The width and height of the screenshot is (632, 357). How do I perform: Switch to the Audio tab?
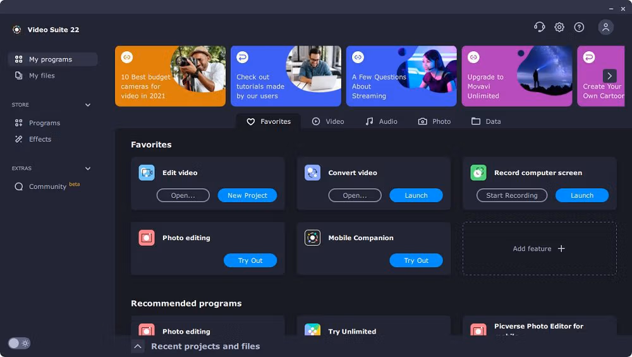(x=381, y=121)
